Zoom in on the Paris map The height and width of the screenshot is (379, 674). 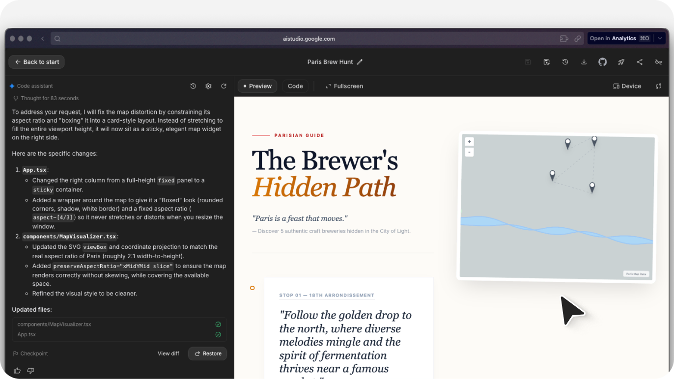tap(469, 141)
